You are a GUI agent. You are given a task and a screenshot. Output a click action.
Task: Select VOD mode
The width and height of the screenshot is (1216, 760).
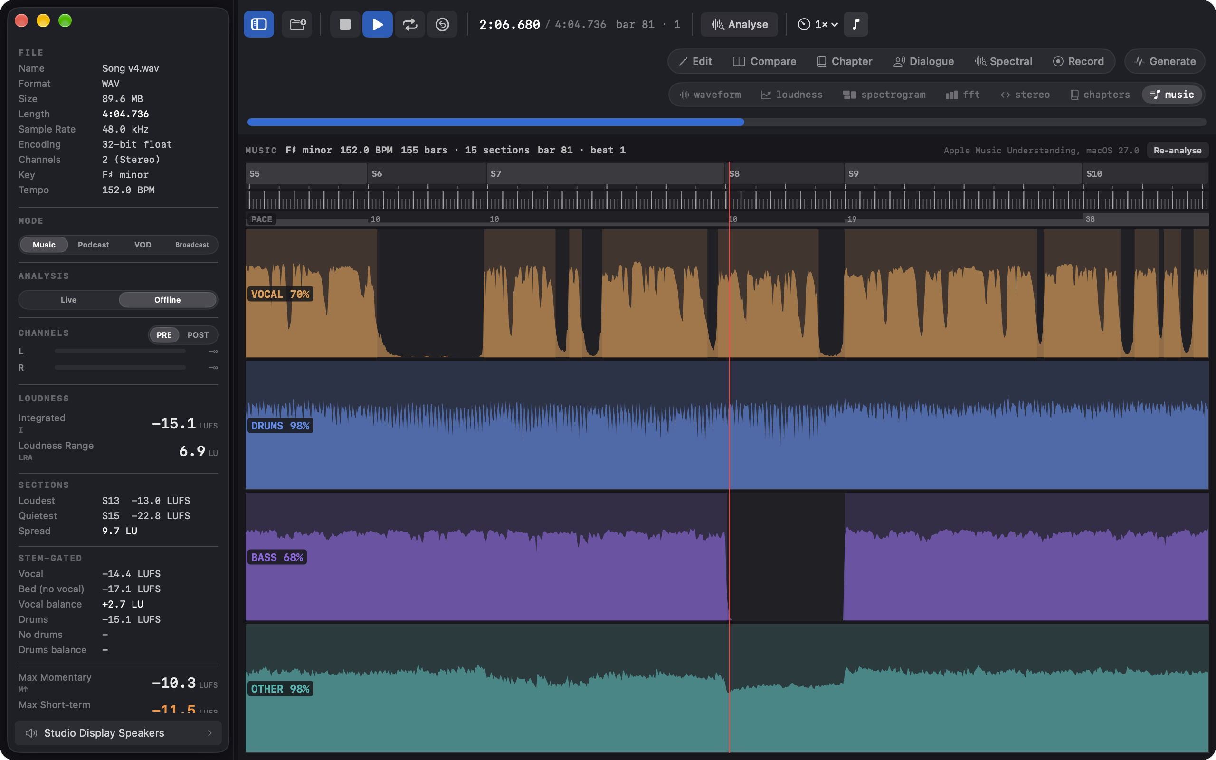pyautogui.click(x=142, y=245)
